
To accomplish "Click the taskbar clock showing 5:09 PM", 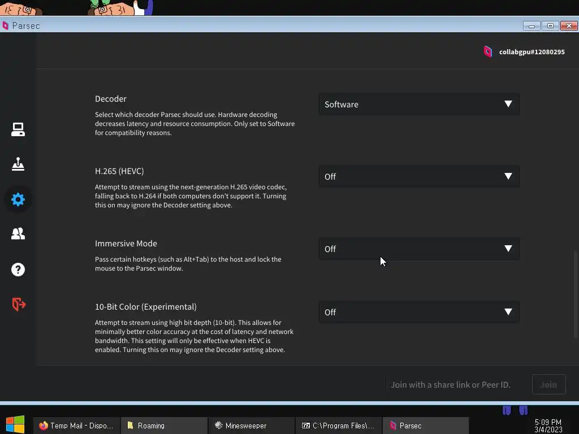I will [548, 426].
